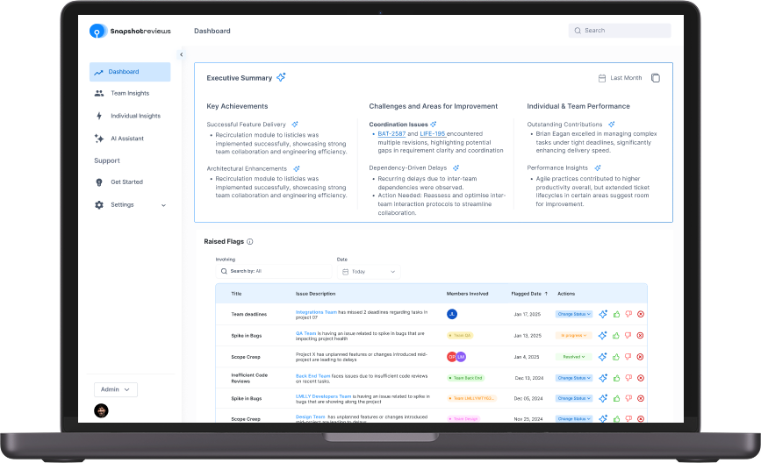Dismiss the Inefficient Code Reviews flag
Image resolution: width=761 pixels, height=463 pixels.
click(x=641, y=378)
